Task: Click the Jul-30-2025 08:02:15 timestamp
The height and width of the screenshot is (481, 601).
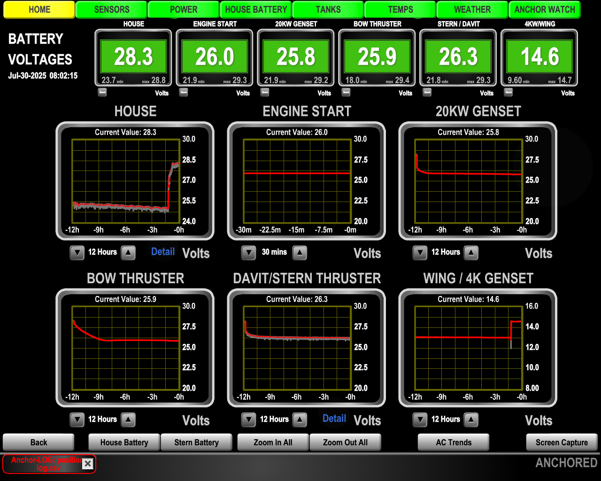Action: point(43,76)
